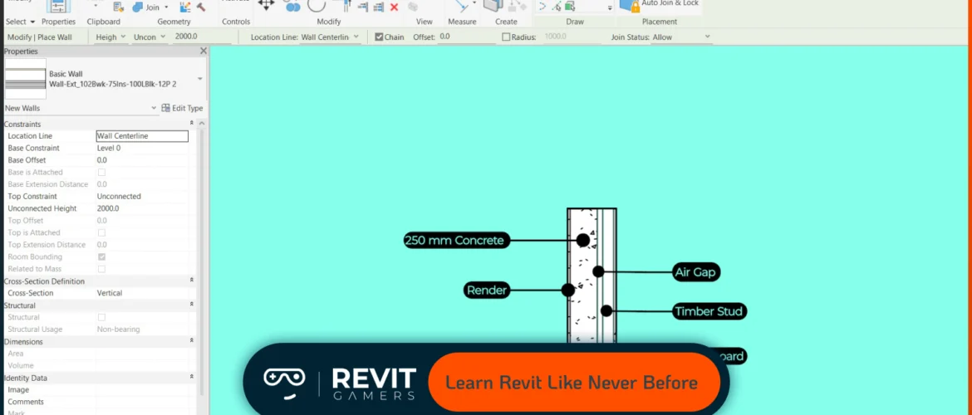
Task: Collapse the Cross-Section Definition section
Action: pyautogui.click(x=192, y=281)
